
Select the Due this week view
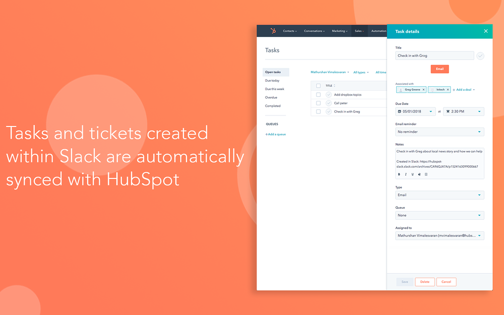point(275,89)
